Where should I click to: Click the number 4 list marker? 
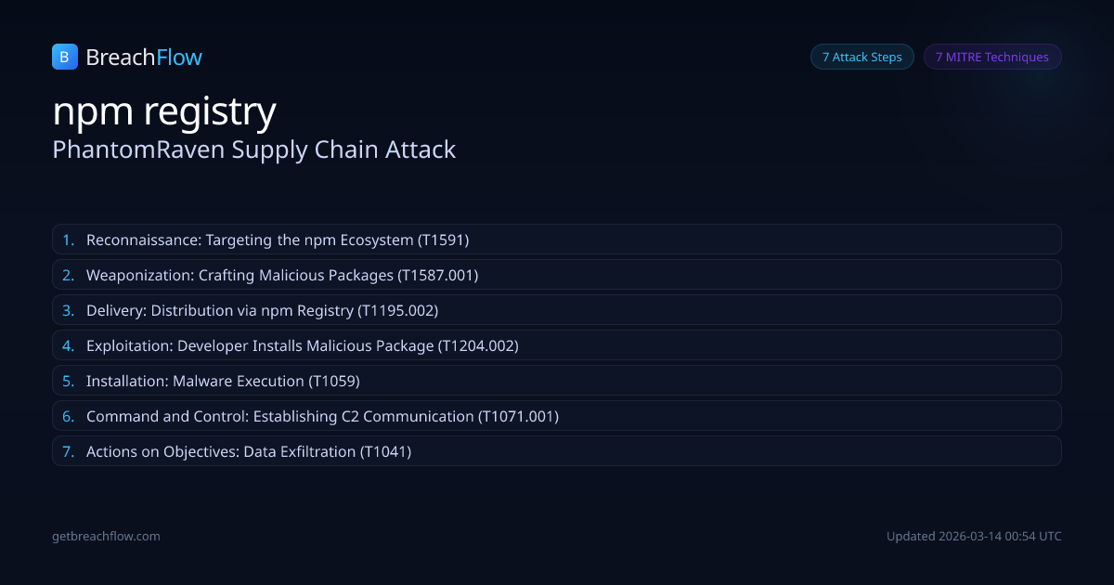point(68,345)
